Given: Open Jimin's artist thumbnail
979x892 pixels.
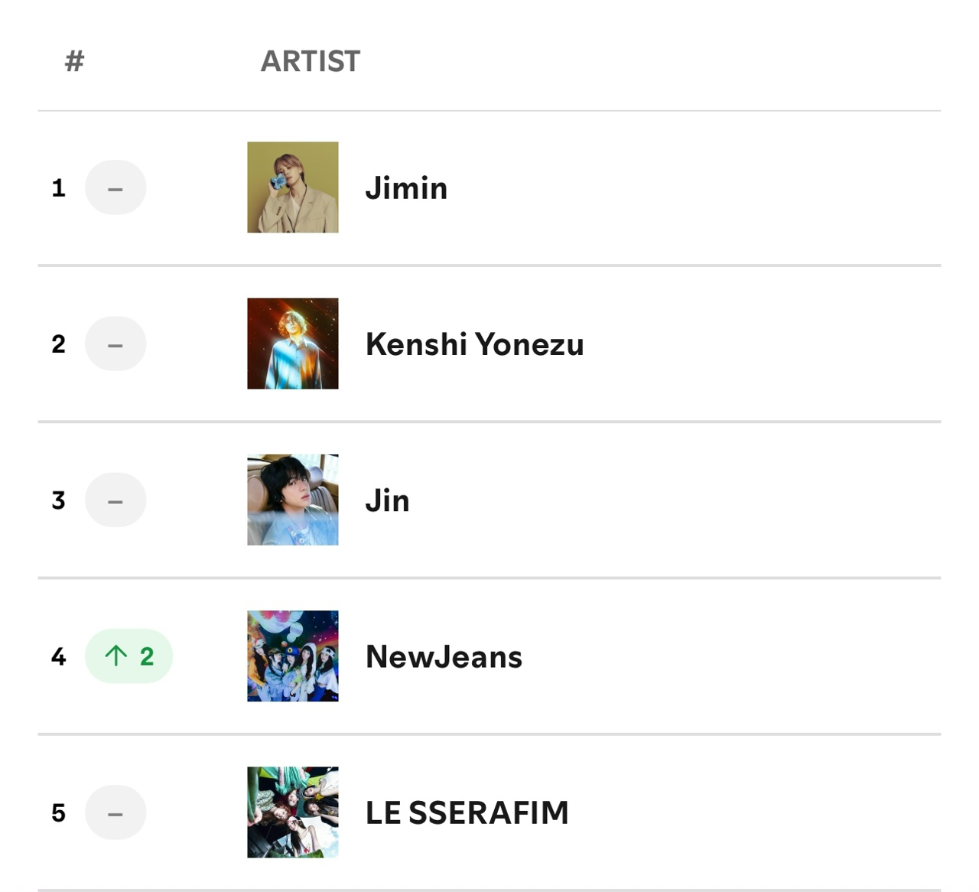Looking at the screenshot, I should 292,187.
